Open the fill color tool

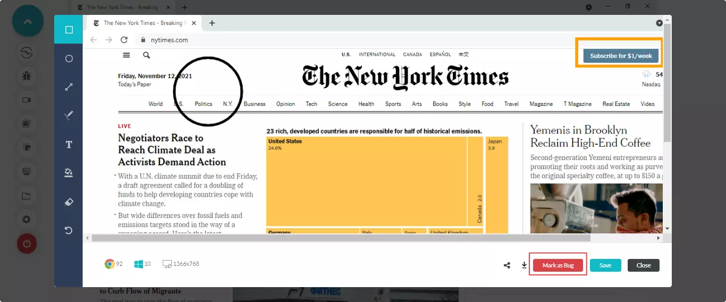click(x=69, y=172)
